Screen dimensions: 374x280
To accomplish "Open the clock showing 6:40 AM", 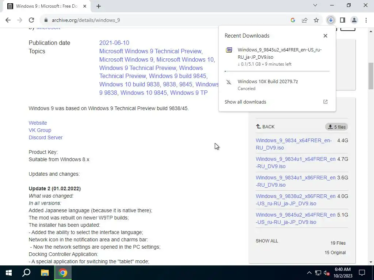I will click(x=343, y=273).
